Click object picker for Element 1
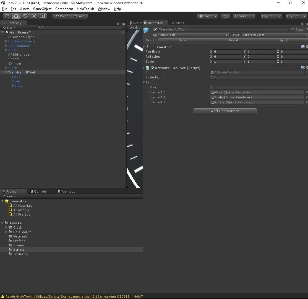 [x=307, y=97]
